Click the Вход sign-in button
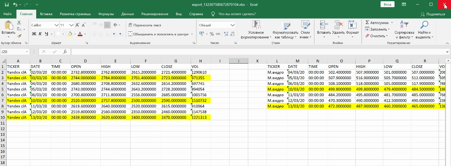 click(x=387, y=4)
